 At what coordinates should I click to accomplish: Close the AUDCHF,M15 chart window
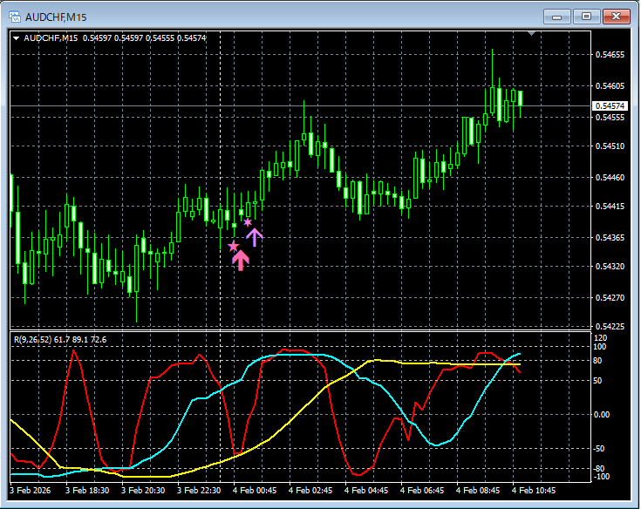tap(616, 17)
